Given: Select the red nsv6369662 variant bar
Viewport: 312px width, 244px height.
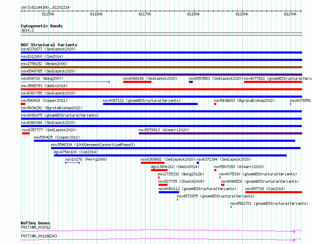Looking at the screenshot, I should click(x=152, y=163).
